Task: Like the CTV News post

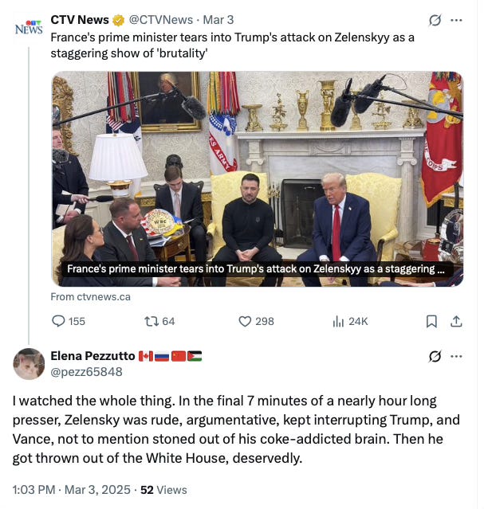Action: pos(245,321)
